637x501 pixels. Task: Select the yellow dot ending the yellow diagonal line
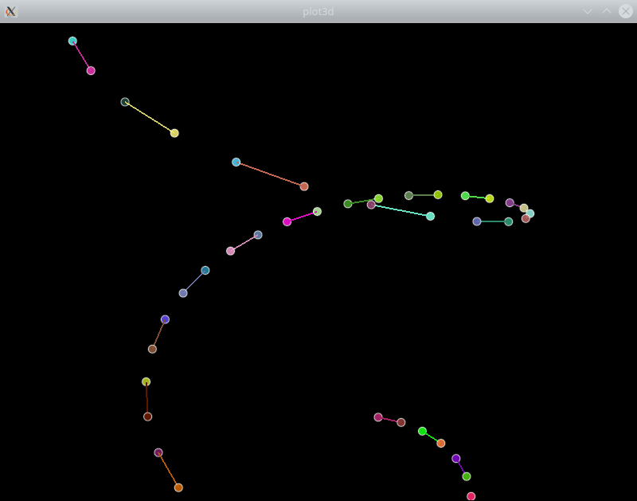pyautogui.click(x=173, y=133)
